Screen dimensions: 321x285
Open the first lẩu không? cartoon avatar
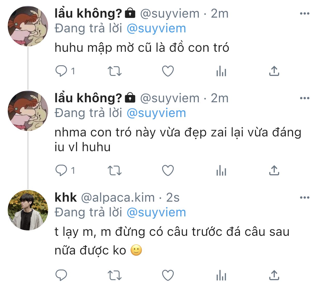(28, 26)
